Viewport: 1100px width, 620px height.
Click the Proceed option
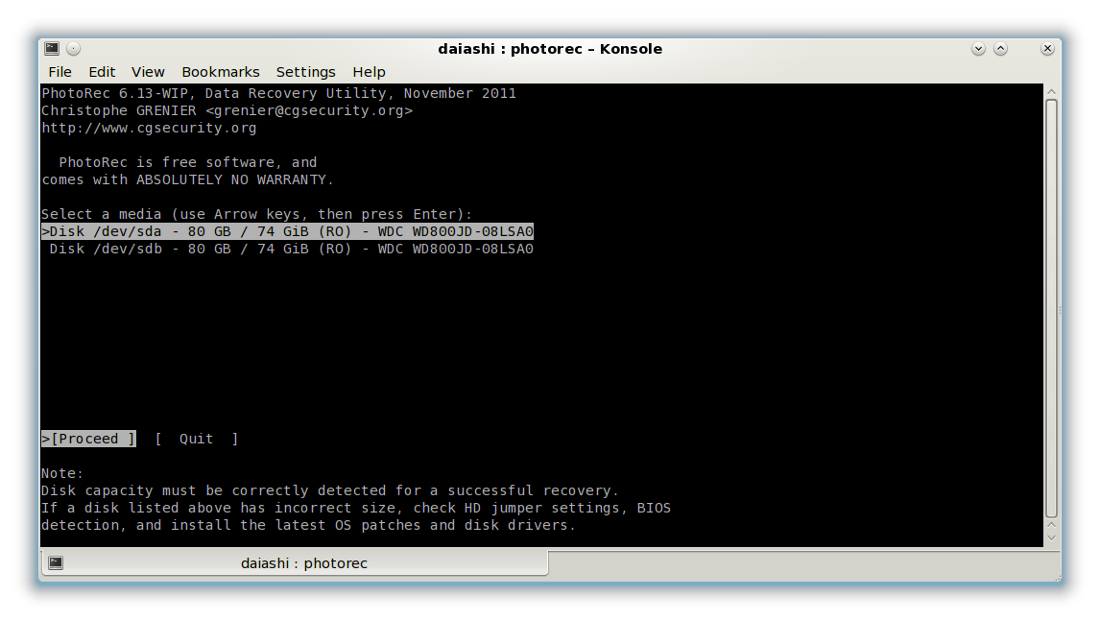[x=89, y=439]
